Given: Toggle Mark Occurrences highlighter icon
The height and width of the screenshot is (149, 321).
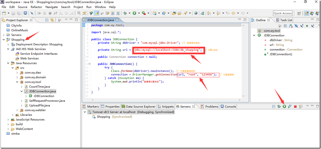Looking at the screenshot, I should [x=96, y=13].
